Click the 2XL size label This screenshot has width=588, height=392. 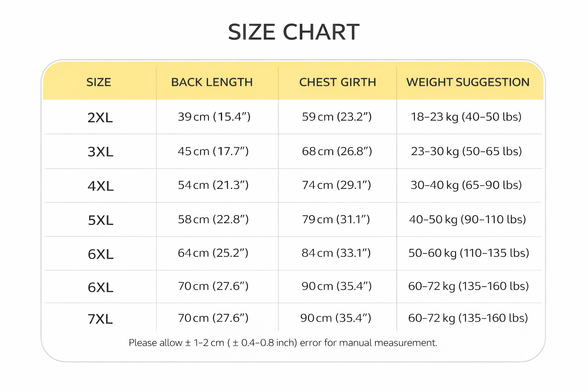click(100, 118)
